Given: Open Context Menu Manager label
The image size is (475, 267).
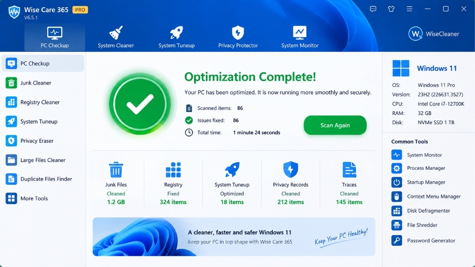Looking at the screenshot, I should (434, 197).
